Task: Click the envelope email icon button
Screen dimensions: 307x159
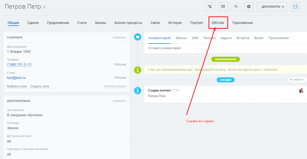Action: [223, 7]
